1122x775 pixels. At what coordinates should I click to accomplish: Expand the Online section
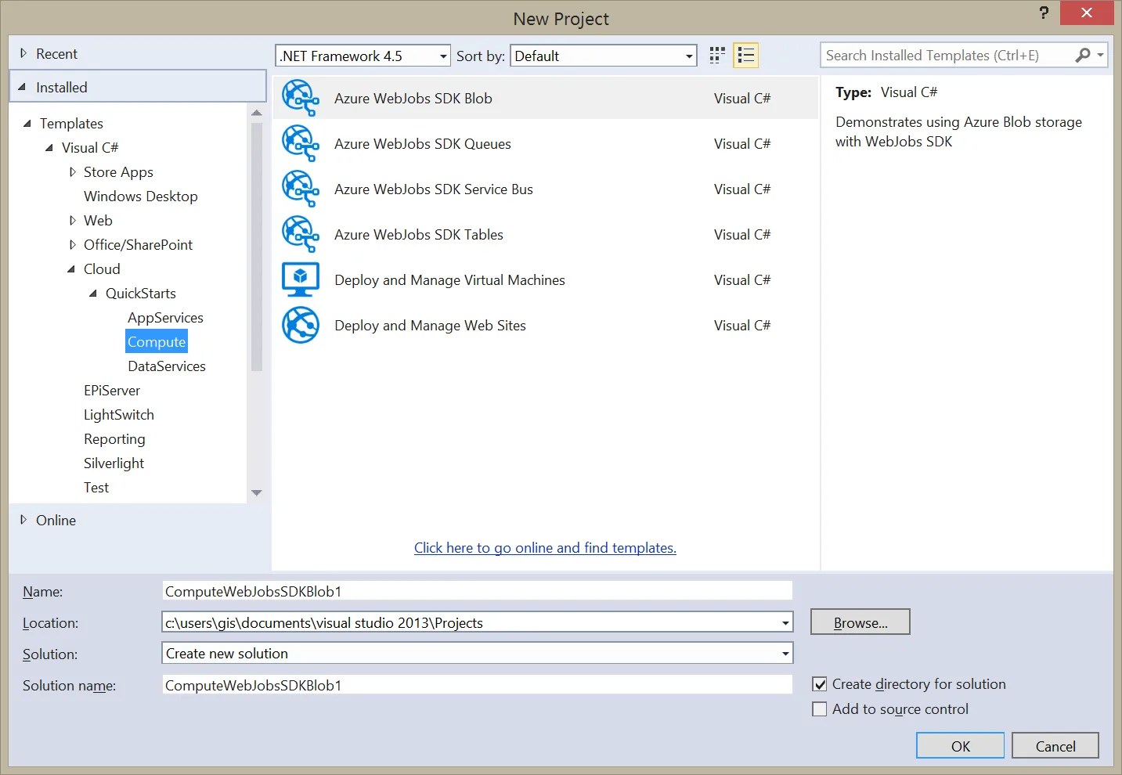coord(23,520)
